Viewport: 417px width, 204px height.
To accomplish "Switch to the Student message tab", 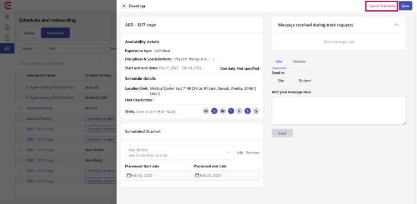I will pos(299,62).
